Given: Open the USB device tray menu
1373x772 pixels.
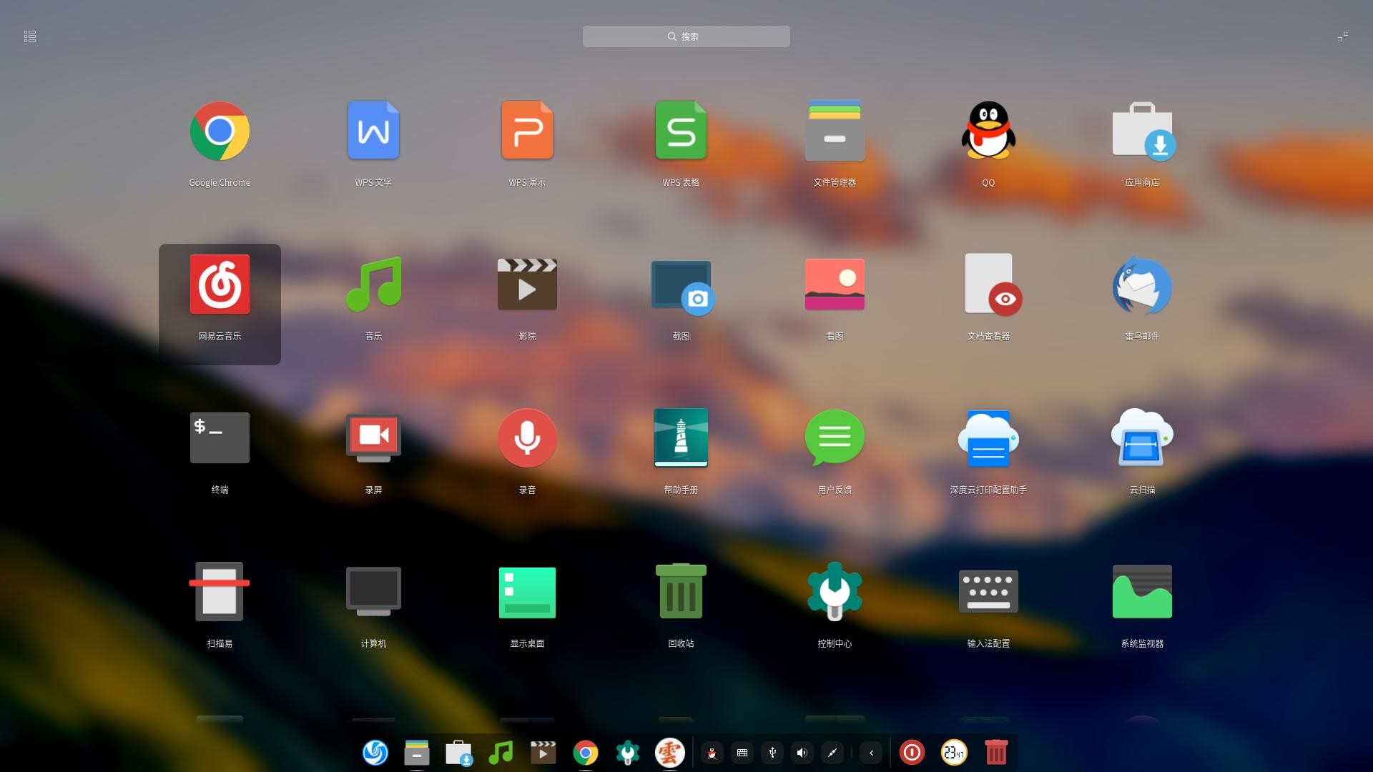Looking at the screenshot, I should 772,753.
